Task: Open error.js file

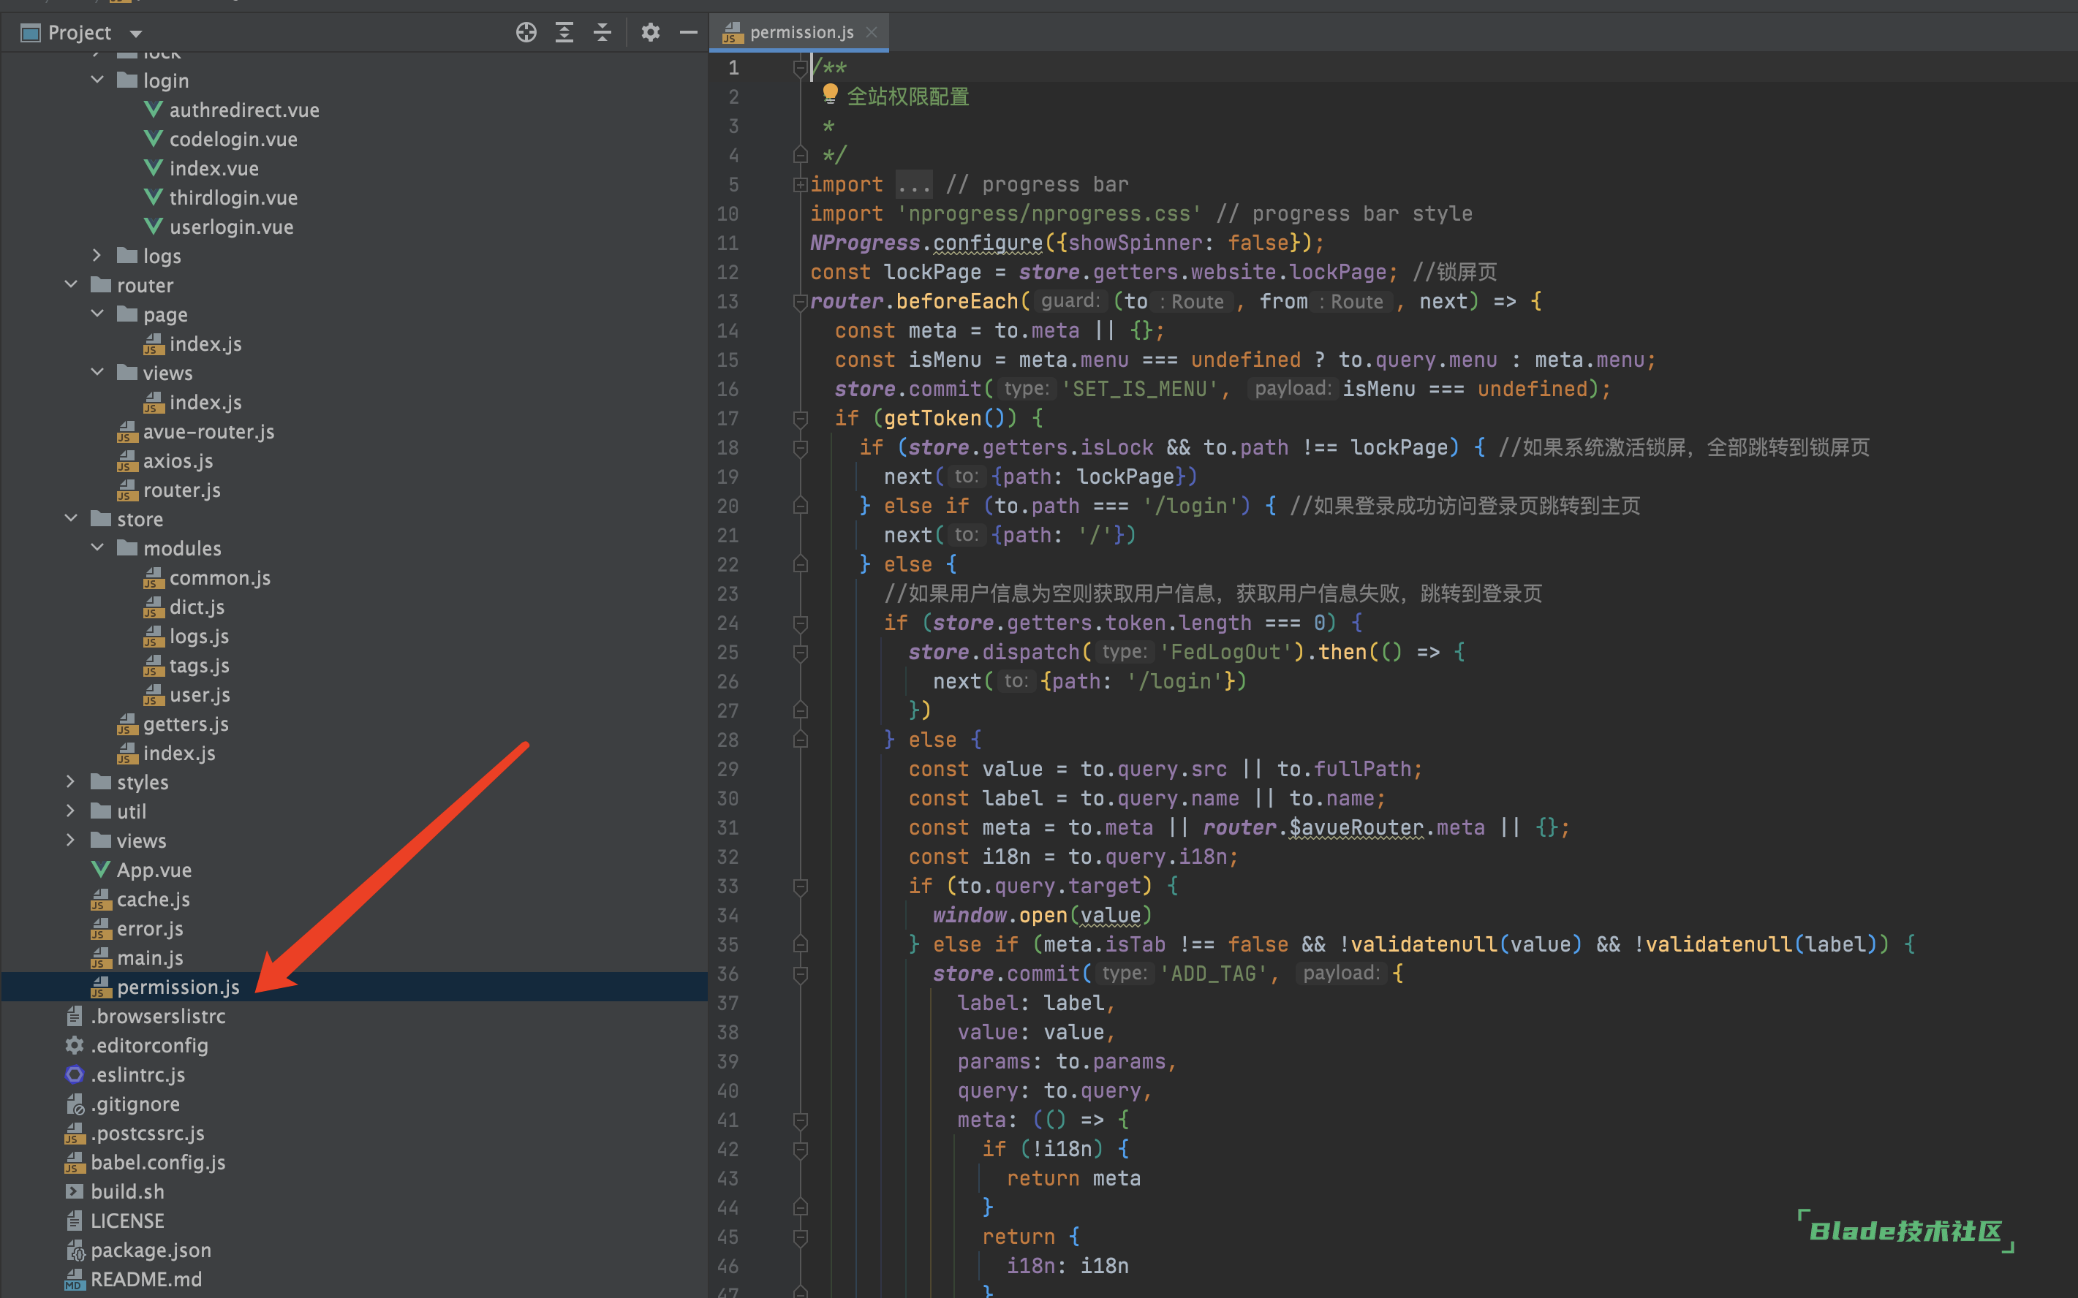Action: [x=149, y=928]
